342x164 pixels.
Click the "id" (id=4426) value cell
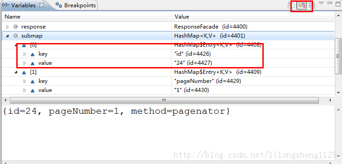coord(193,54)
